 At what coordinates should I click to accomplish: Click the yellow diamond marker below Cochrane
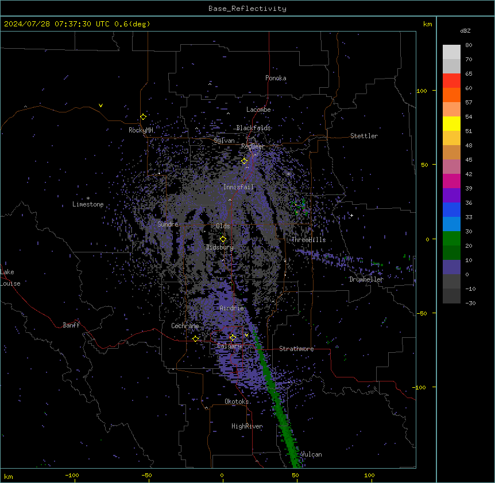[195, 338]
